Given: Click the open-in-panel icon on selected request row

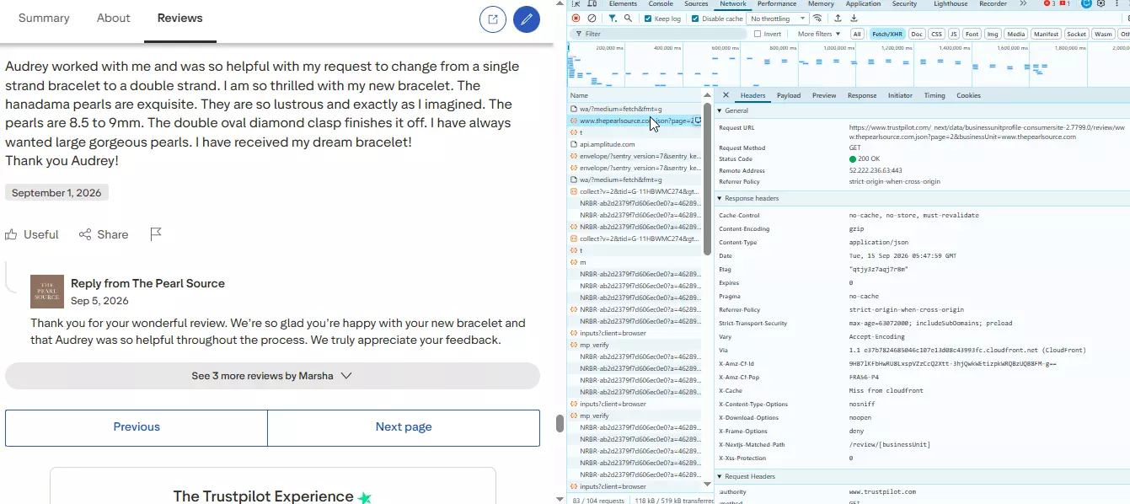Looking at the screenshot, I should tap(698, 121).
